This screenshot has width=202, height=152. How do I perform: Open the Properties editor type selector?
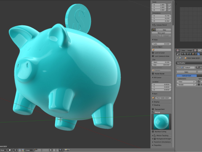tap(178, 54)
